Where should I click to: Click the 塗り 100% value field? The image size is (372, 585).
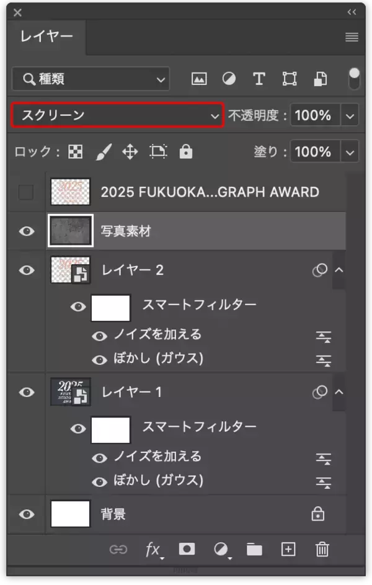tap(315, 152)
